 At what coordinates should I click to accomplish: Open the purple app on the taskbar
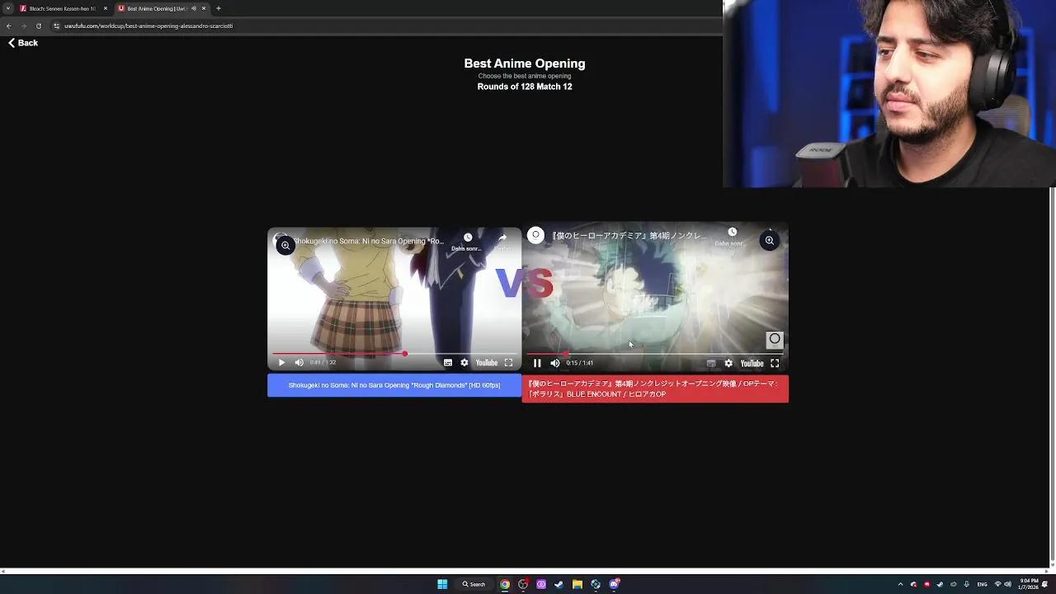[x=541, y=584]
